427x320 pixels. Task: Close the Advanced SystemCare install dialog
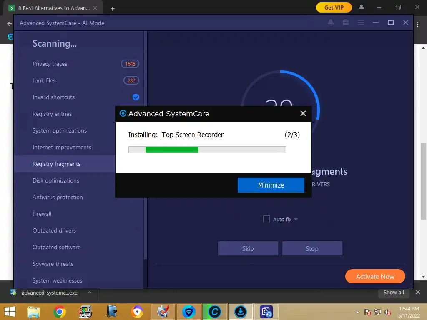[x=303, y=113]
